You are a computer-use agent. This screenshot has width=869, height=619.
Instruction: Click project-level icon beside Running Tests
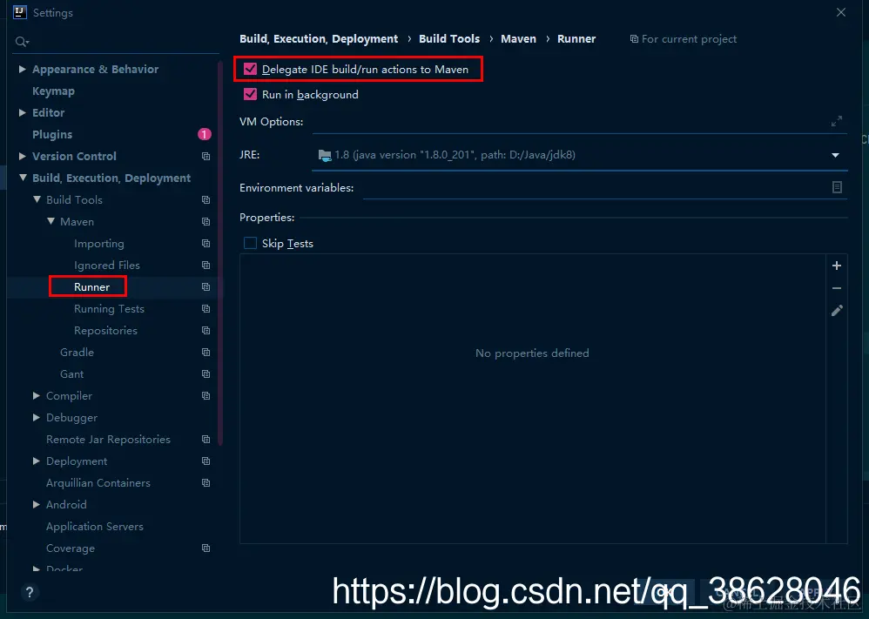[x=206, y=309]
